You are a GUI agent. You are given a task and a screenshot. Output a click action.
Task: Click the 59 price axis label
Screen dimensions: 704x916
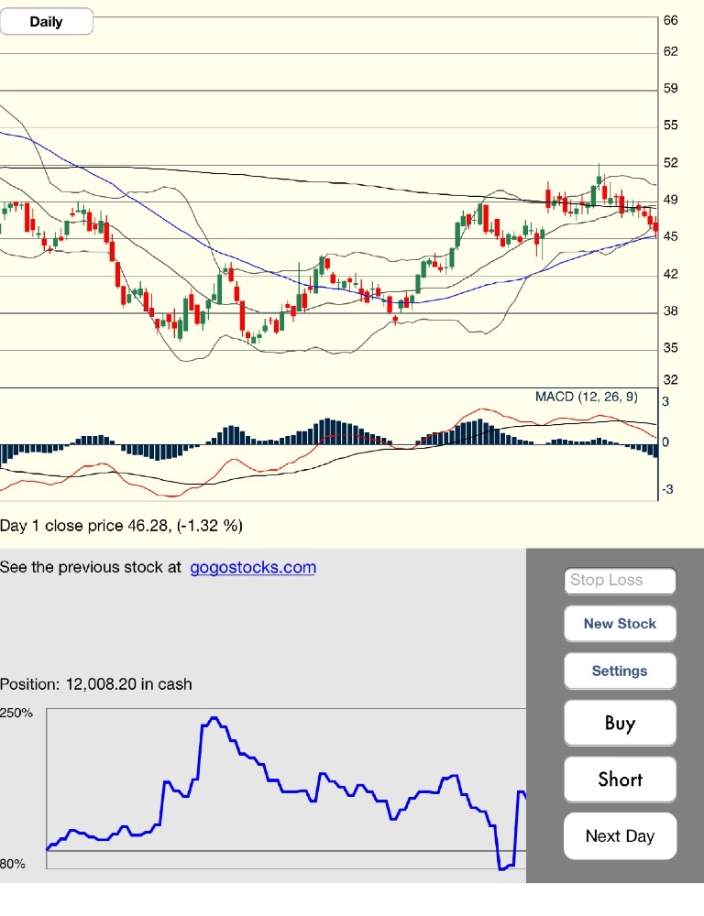pyautogui.click(x=671, y=88)
